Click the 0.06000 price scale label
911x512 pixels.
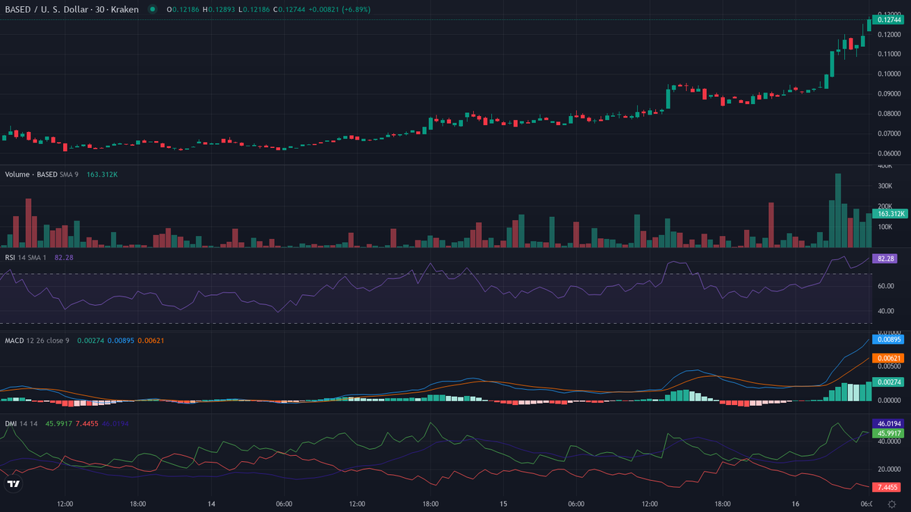[890, 153]
